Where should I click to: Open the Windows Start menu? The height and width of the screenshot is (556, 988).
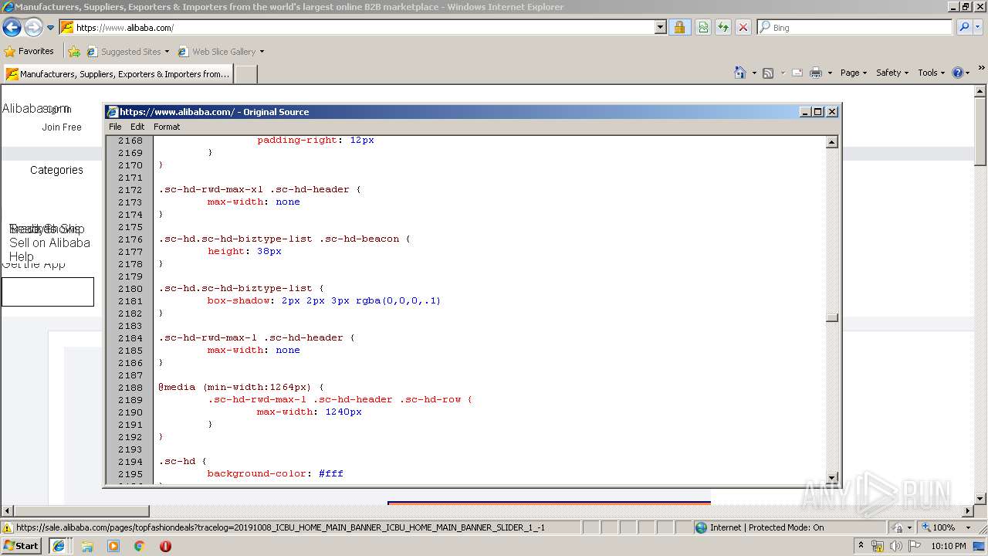21,545
